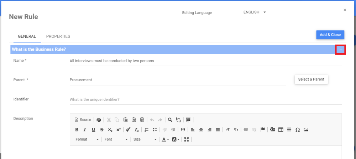Close the New Rule dialog
The image size is (356, 159).
point(345,10)
